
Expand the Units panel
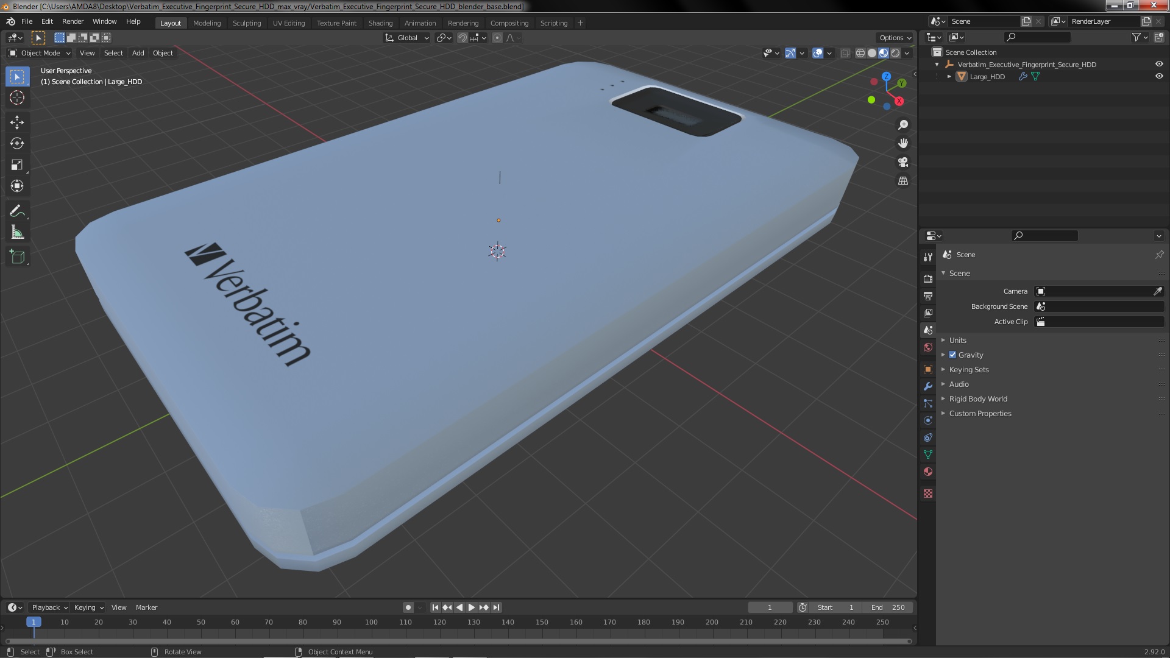click(x=957, y=340)
